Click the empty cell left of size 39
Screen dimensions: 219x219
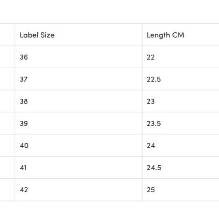click(7, 123)
